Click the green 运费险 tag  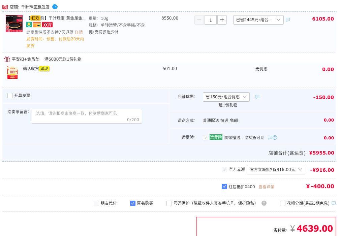pos(216,137)
